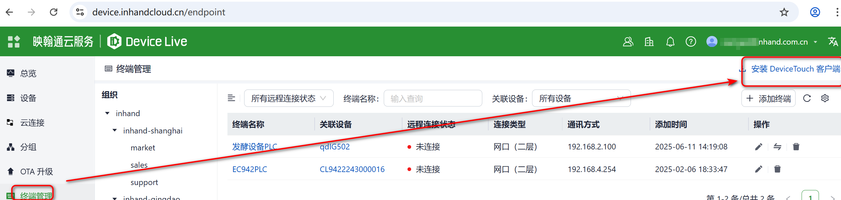Refresh the terminal list

(x=807, y=98)
